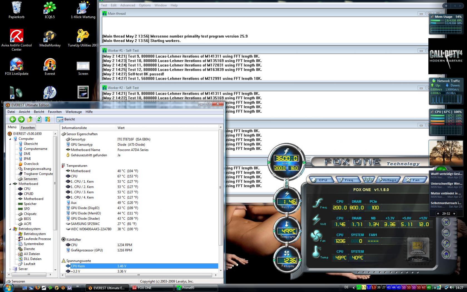The image size is (467, 292).
Task: Open FOX ONE settings hammer button
Action: pos(446,244)
